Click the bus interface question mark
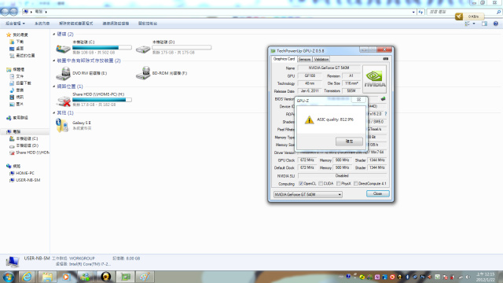503x283 pixels. pos(386,114)
